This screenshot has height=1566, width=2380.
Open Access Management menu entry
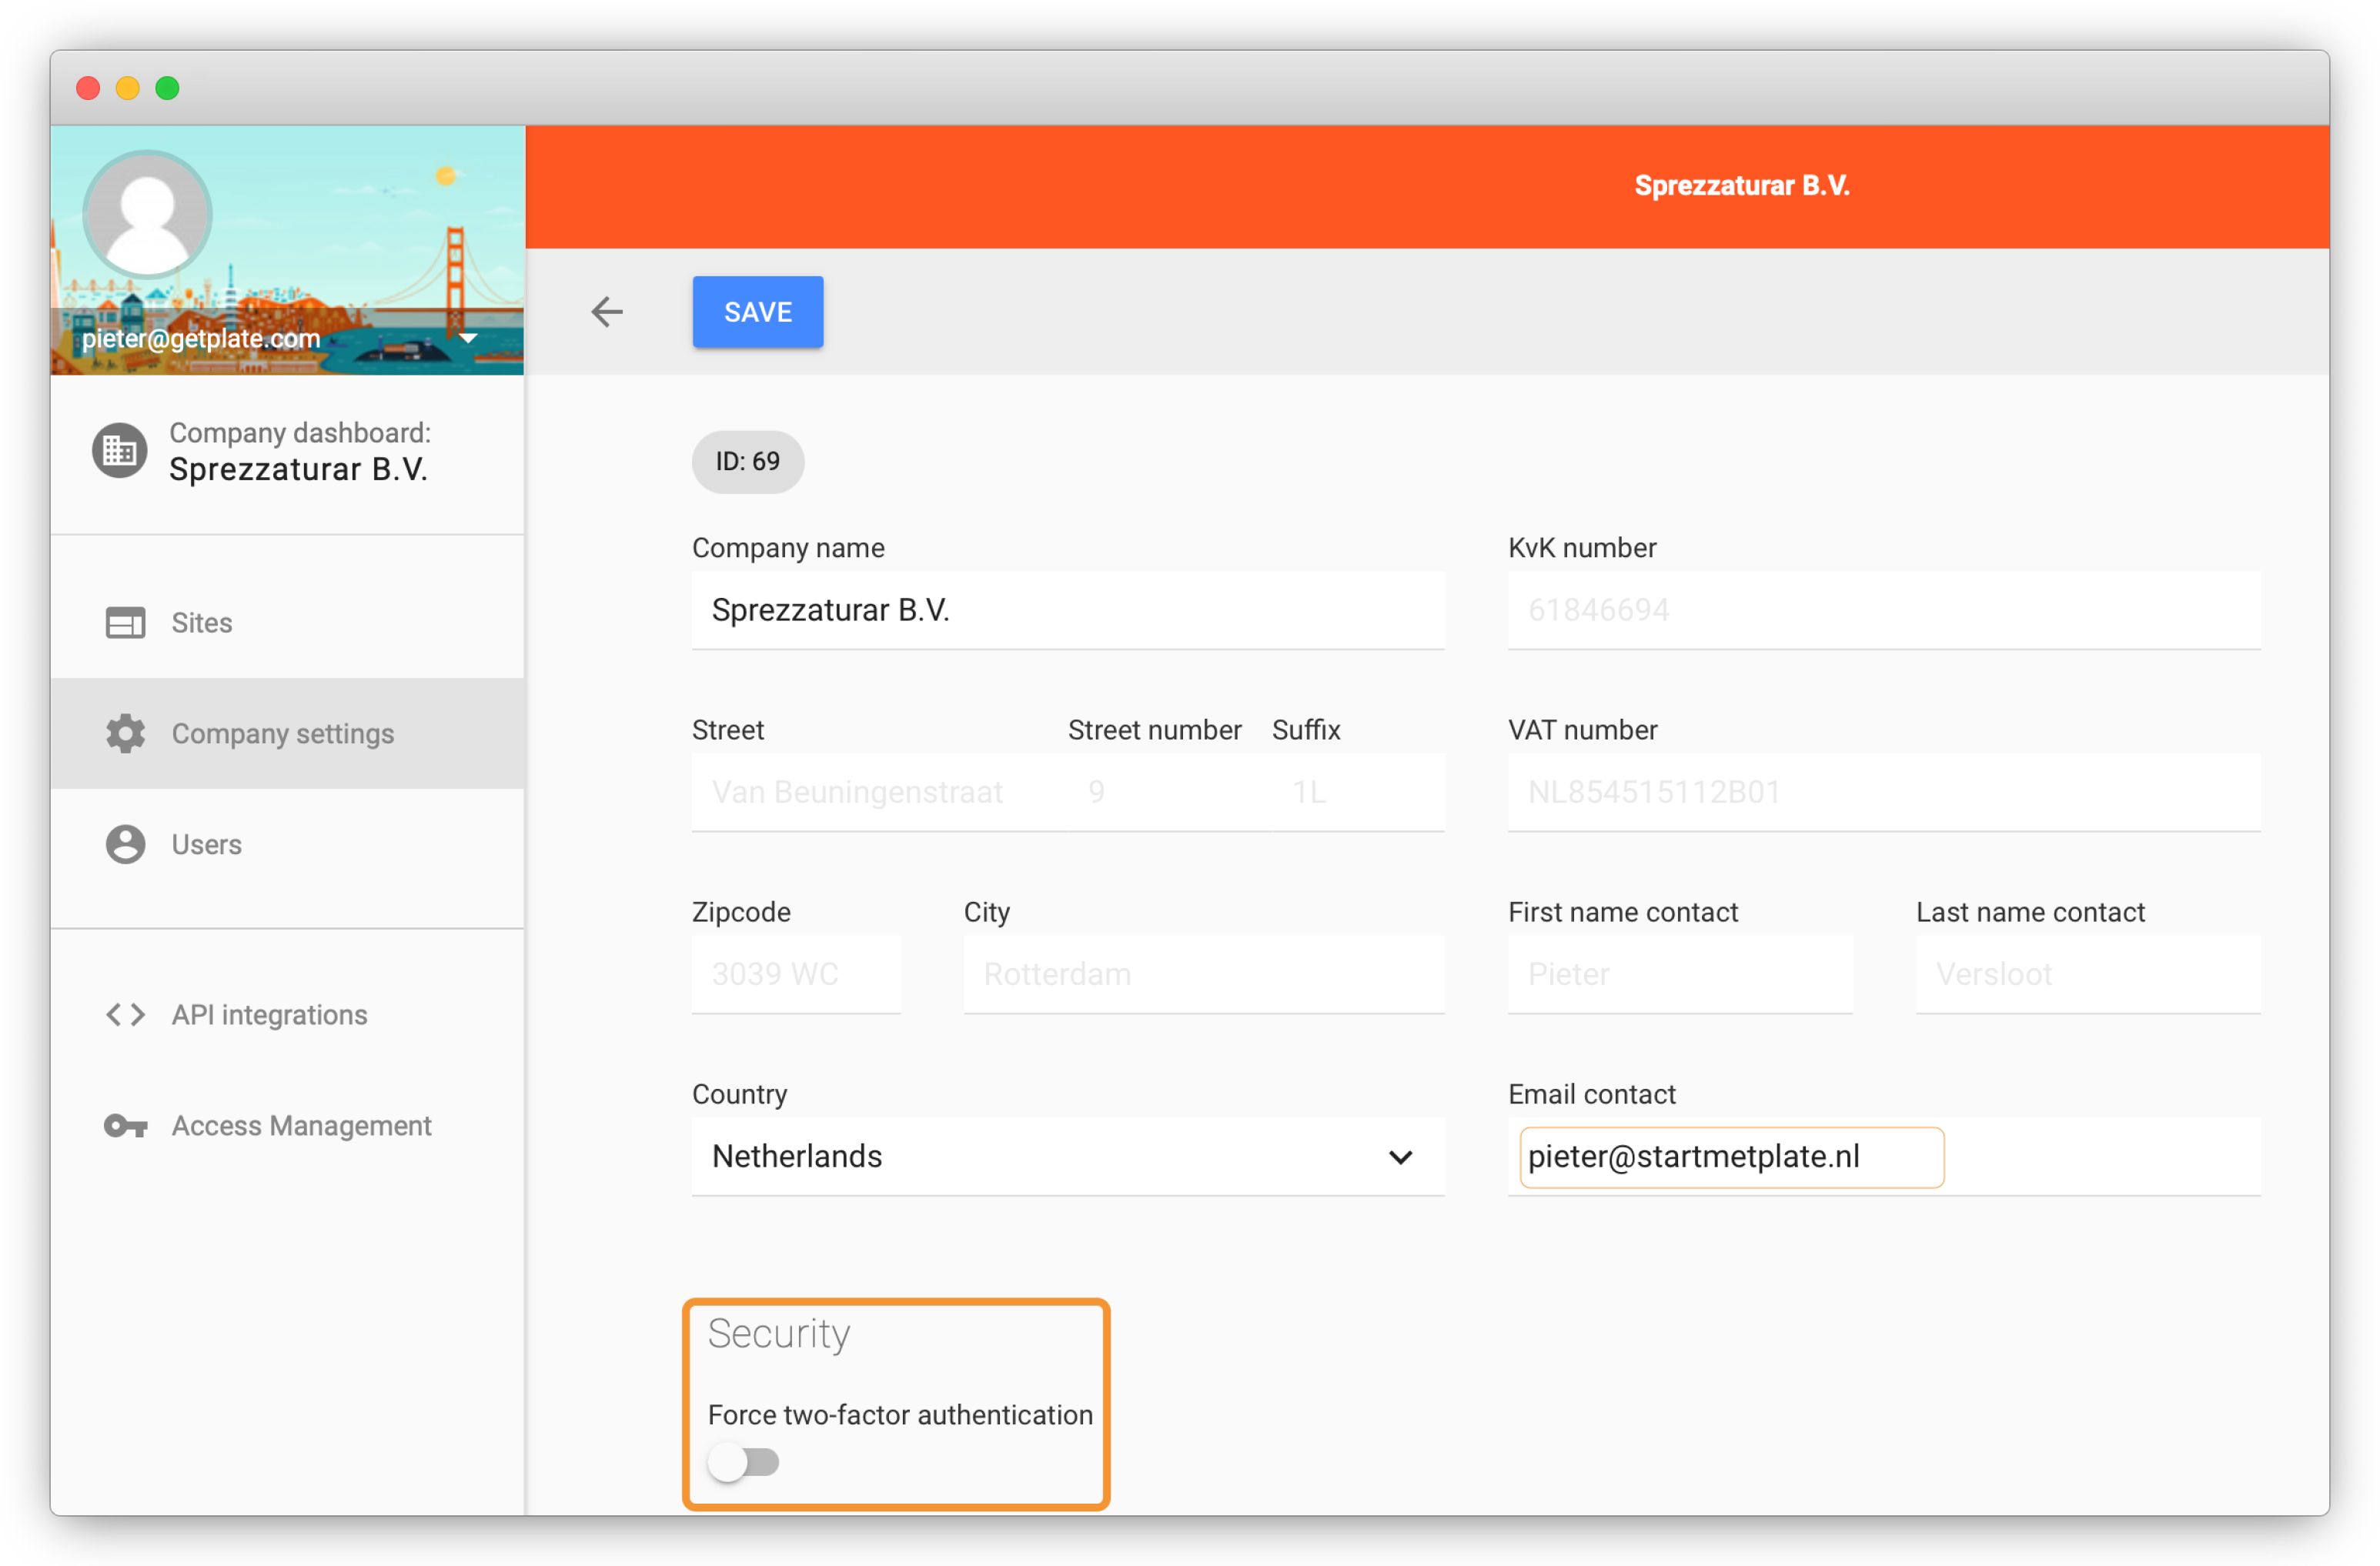288,1126
